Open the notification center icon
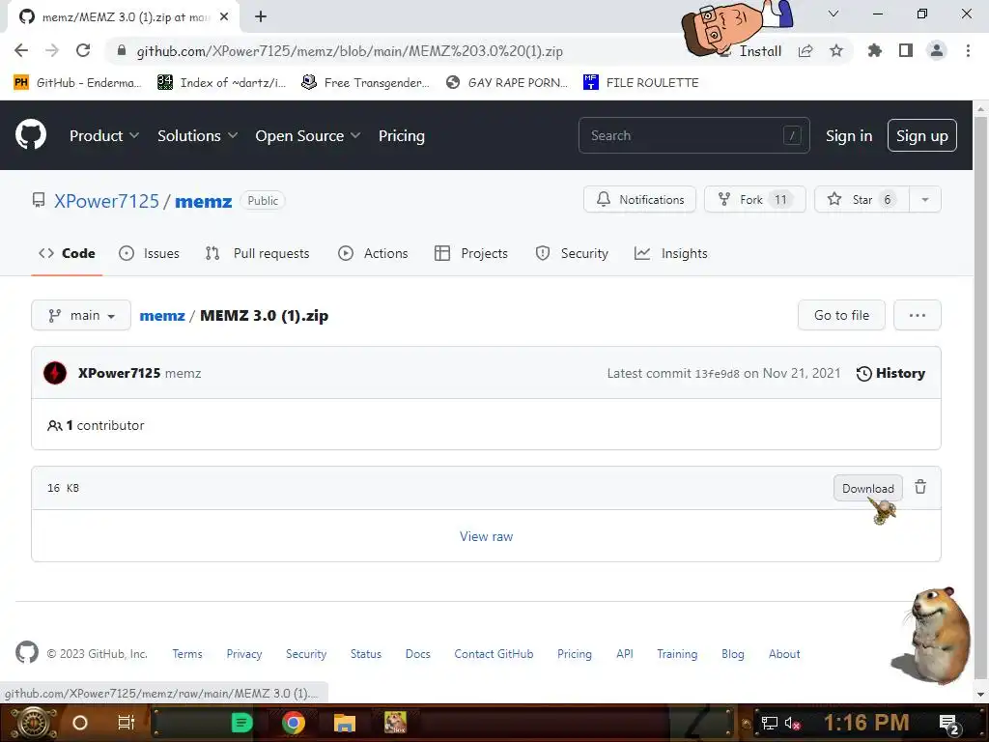The width and height of the screenshot is (989, 742). pos(949,723)
